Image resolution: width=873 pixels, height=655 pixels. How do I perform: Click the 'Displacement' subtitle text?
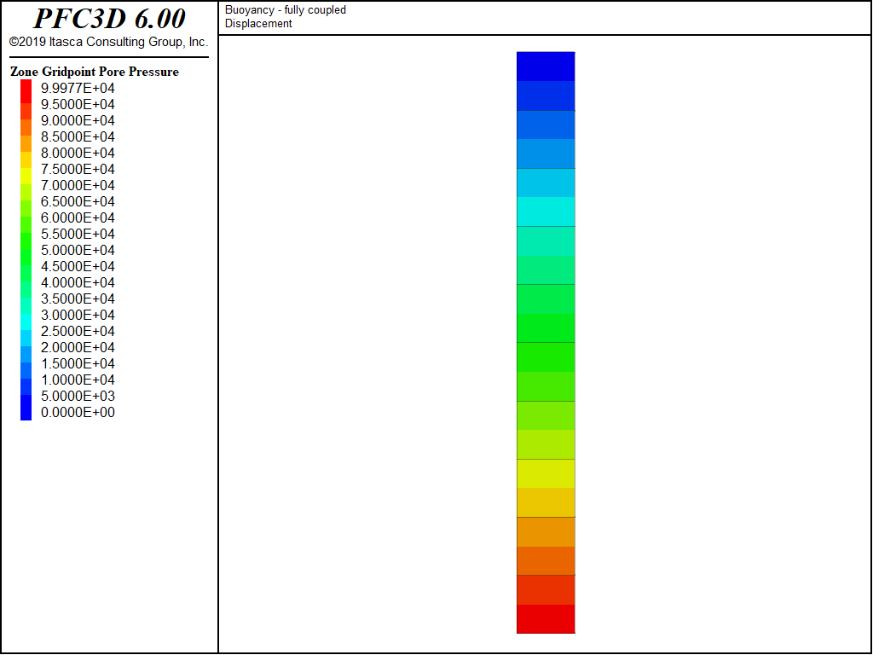(258, 23)
